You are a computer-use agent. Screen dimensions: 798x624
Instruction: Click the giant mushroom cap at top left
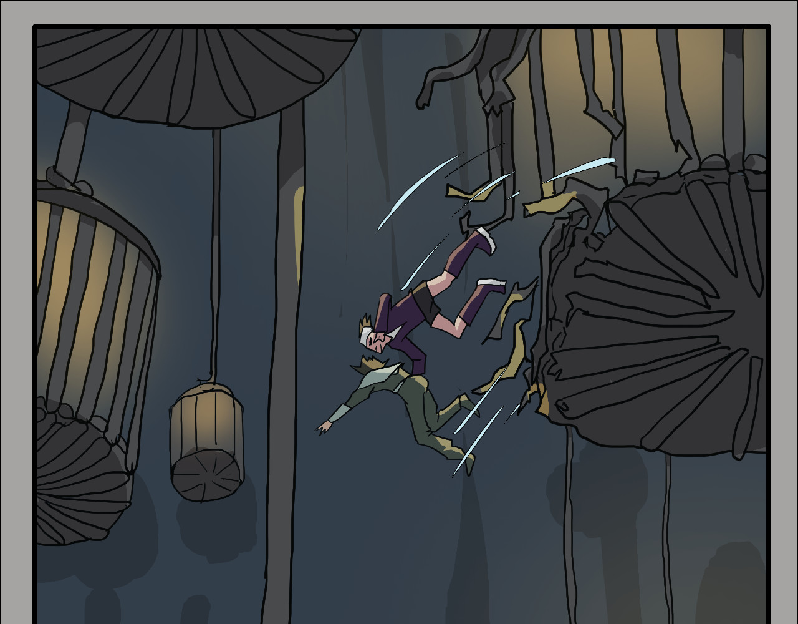point(196,75)
